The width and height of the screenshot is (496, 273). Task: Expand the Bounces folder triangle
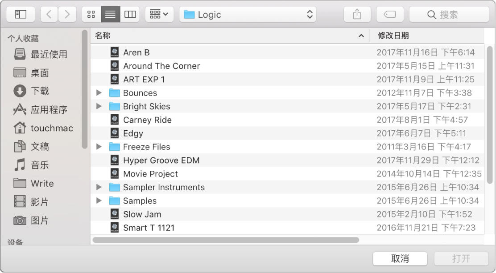99,93
